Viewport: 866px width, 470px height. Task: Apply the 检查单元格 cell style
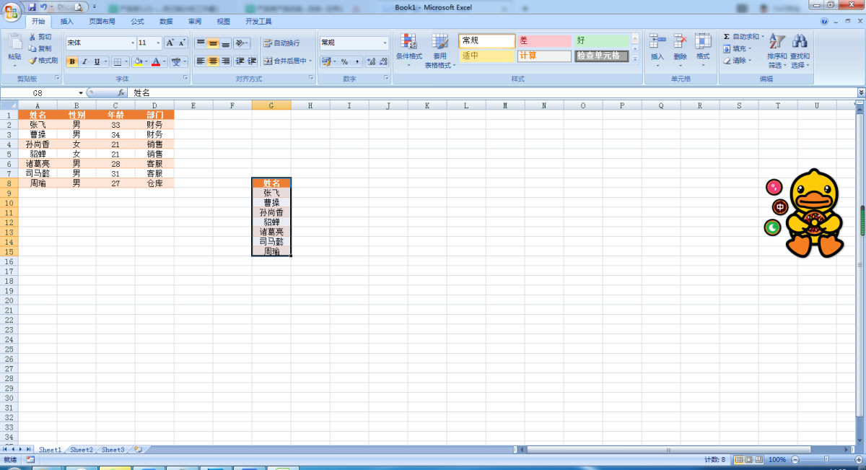(601, 56)
